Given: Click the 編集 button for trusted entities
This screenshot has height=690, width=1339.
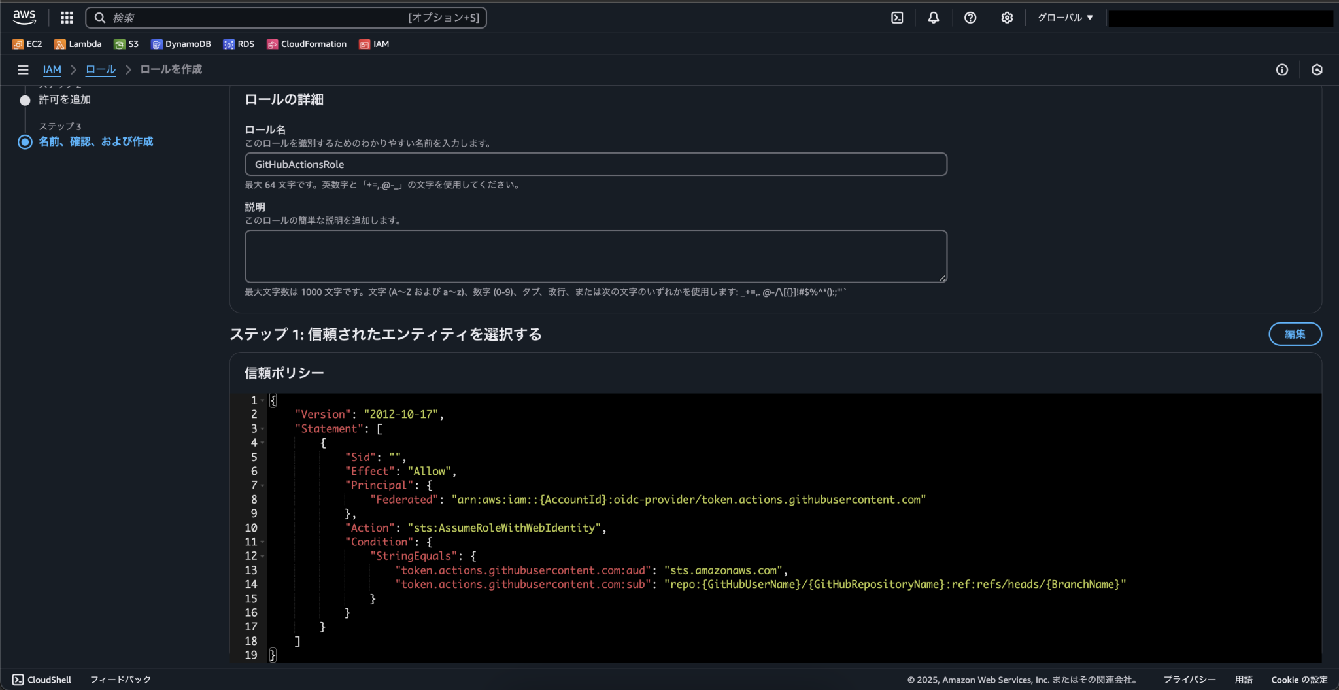Looking at the screenshot, I should click(1295, 334).
